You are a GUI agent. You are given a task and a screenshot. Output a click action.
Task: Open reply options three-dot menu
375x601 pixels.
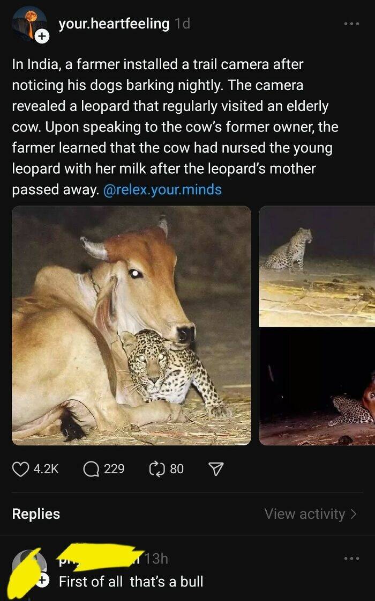pos(351,559)
